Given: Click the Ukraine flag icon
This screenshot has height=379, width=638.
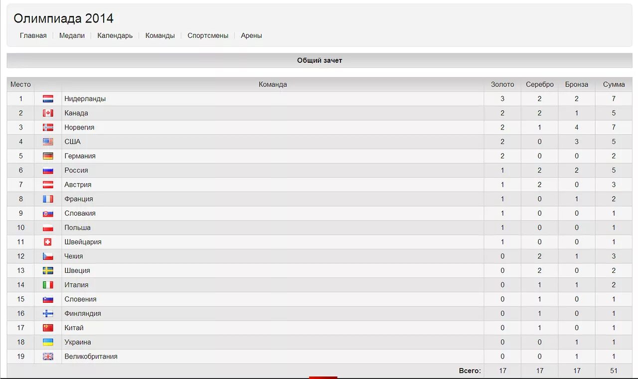Looking at the screenshot, I should pos(48,342).
